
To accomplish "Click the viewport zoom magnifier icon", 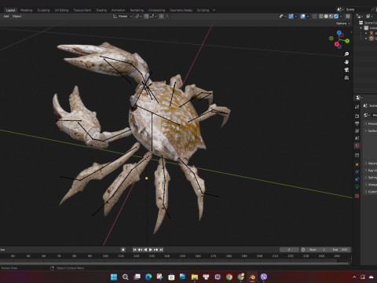I will point(346,53).
